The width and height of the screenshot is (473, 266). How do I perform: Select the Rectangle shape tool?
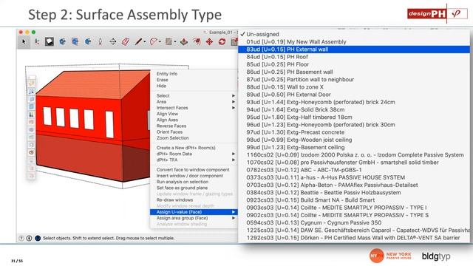tap(169, 41)
